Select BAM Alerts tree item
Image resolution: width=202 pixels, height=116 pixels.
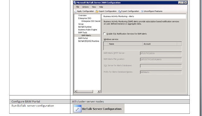point(86,35)
